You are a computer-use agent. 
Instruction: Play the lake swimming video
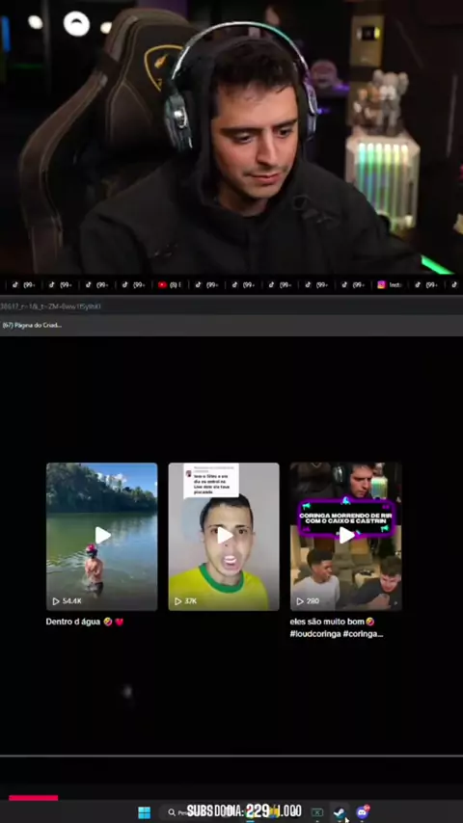click(x=102, y=536)
